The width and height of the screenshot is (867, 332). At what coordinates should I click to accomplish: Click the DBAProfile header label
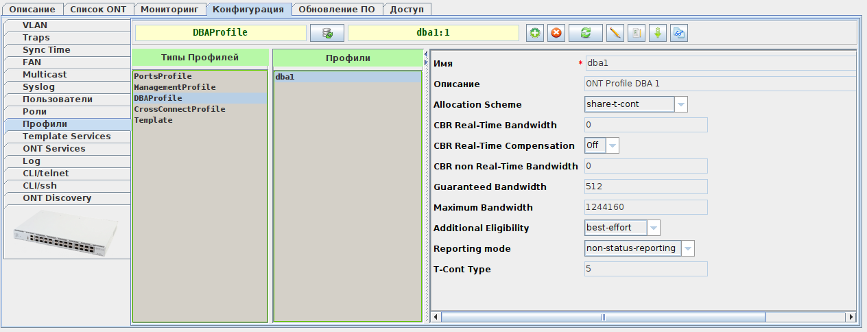click(220, 33)
